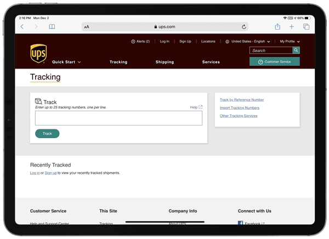
Task: Click Log in under Recently Tracked
Action: [35, 173]
